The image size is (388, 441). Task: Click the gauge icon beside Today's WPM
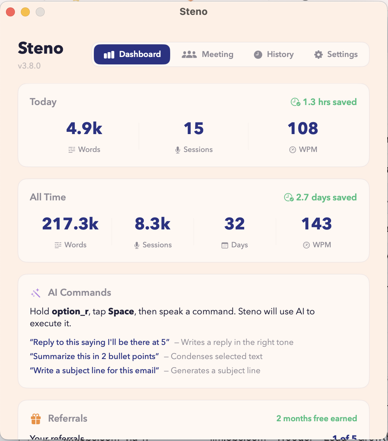293,150
